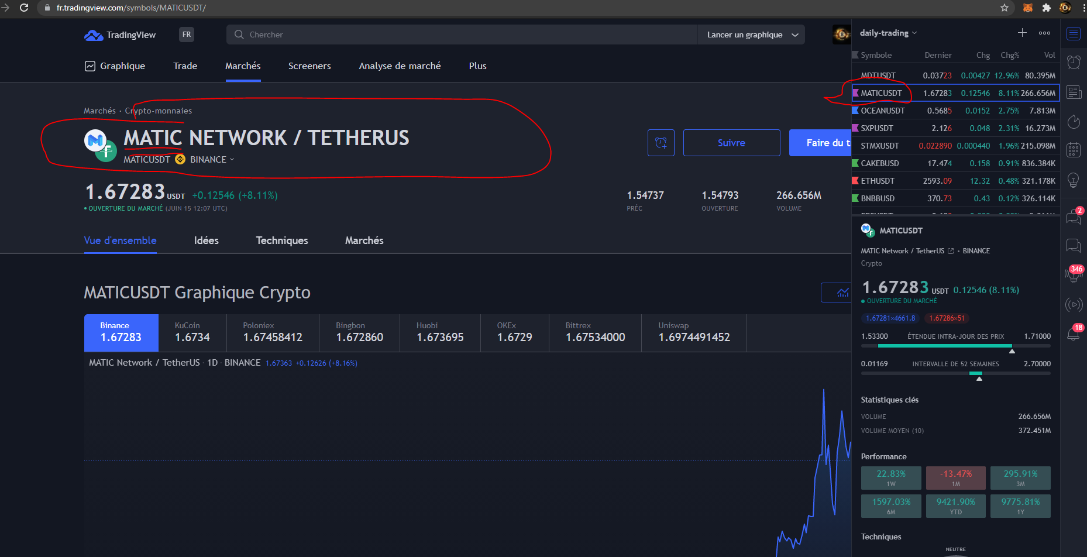Select STMXUSDT in the watchlist
1087x557 pixels.
click(x=955, y=146)
